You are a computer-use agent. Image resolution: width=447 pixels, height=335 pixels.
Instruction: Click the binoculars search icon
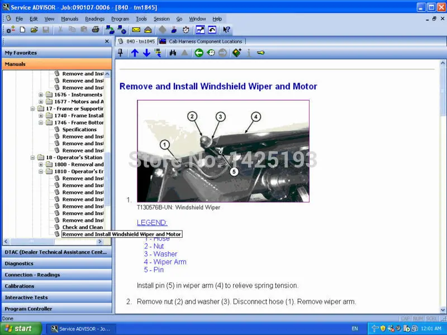tap(173, 52)
